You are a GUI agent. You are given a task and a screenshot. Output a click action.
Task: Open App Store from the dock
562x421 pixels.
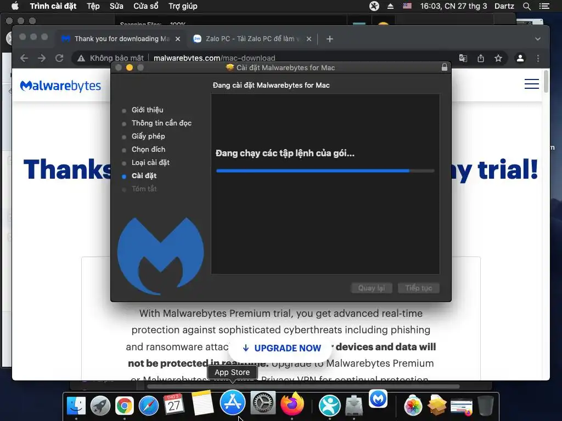point(232,402)
